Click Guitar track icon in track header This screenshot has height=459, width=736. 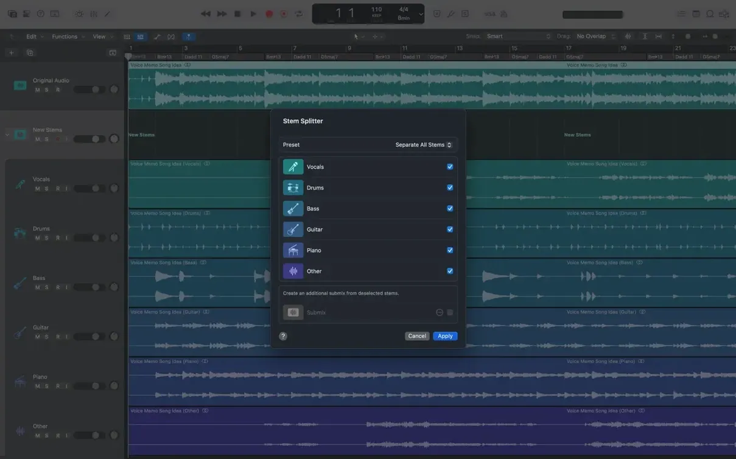tap(20, 332)
